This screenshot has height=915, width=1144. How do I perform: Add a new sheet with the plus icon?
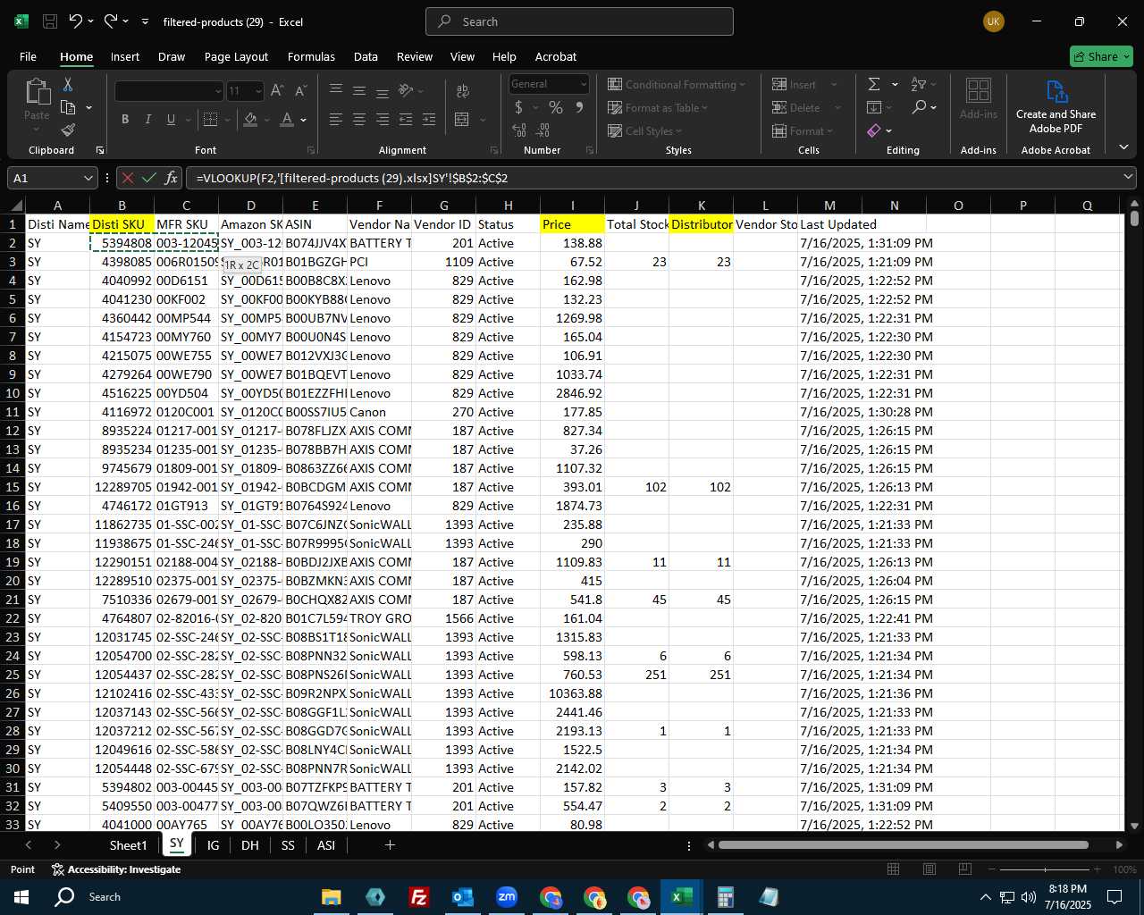390,844
